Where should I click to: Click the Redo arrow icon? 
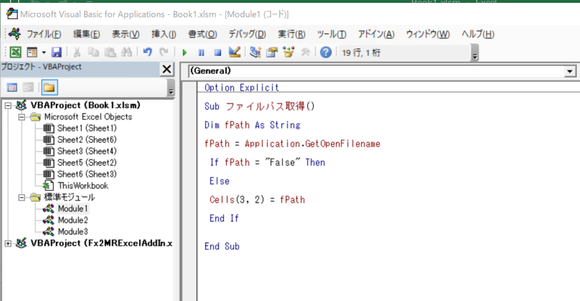click(x=164, y=52)
